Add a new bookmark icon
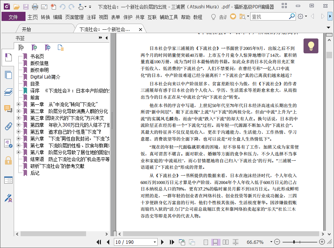 pos(34,48)
